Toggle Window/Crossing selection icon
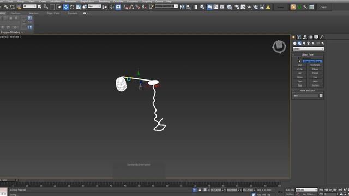 (x=58, y=7)
